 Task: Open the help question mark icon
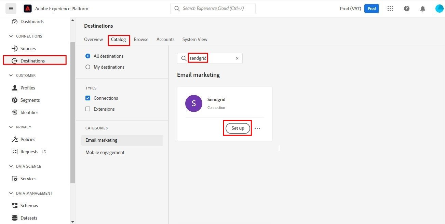point(407,9)
